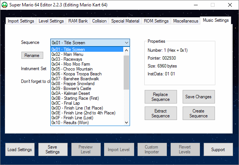Select the Music Settings tab
This screenshot has height=165, width=239.
point(216,20)
